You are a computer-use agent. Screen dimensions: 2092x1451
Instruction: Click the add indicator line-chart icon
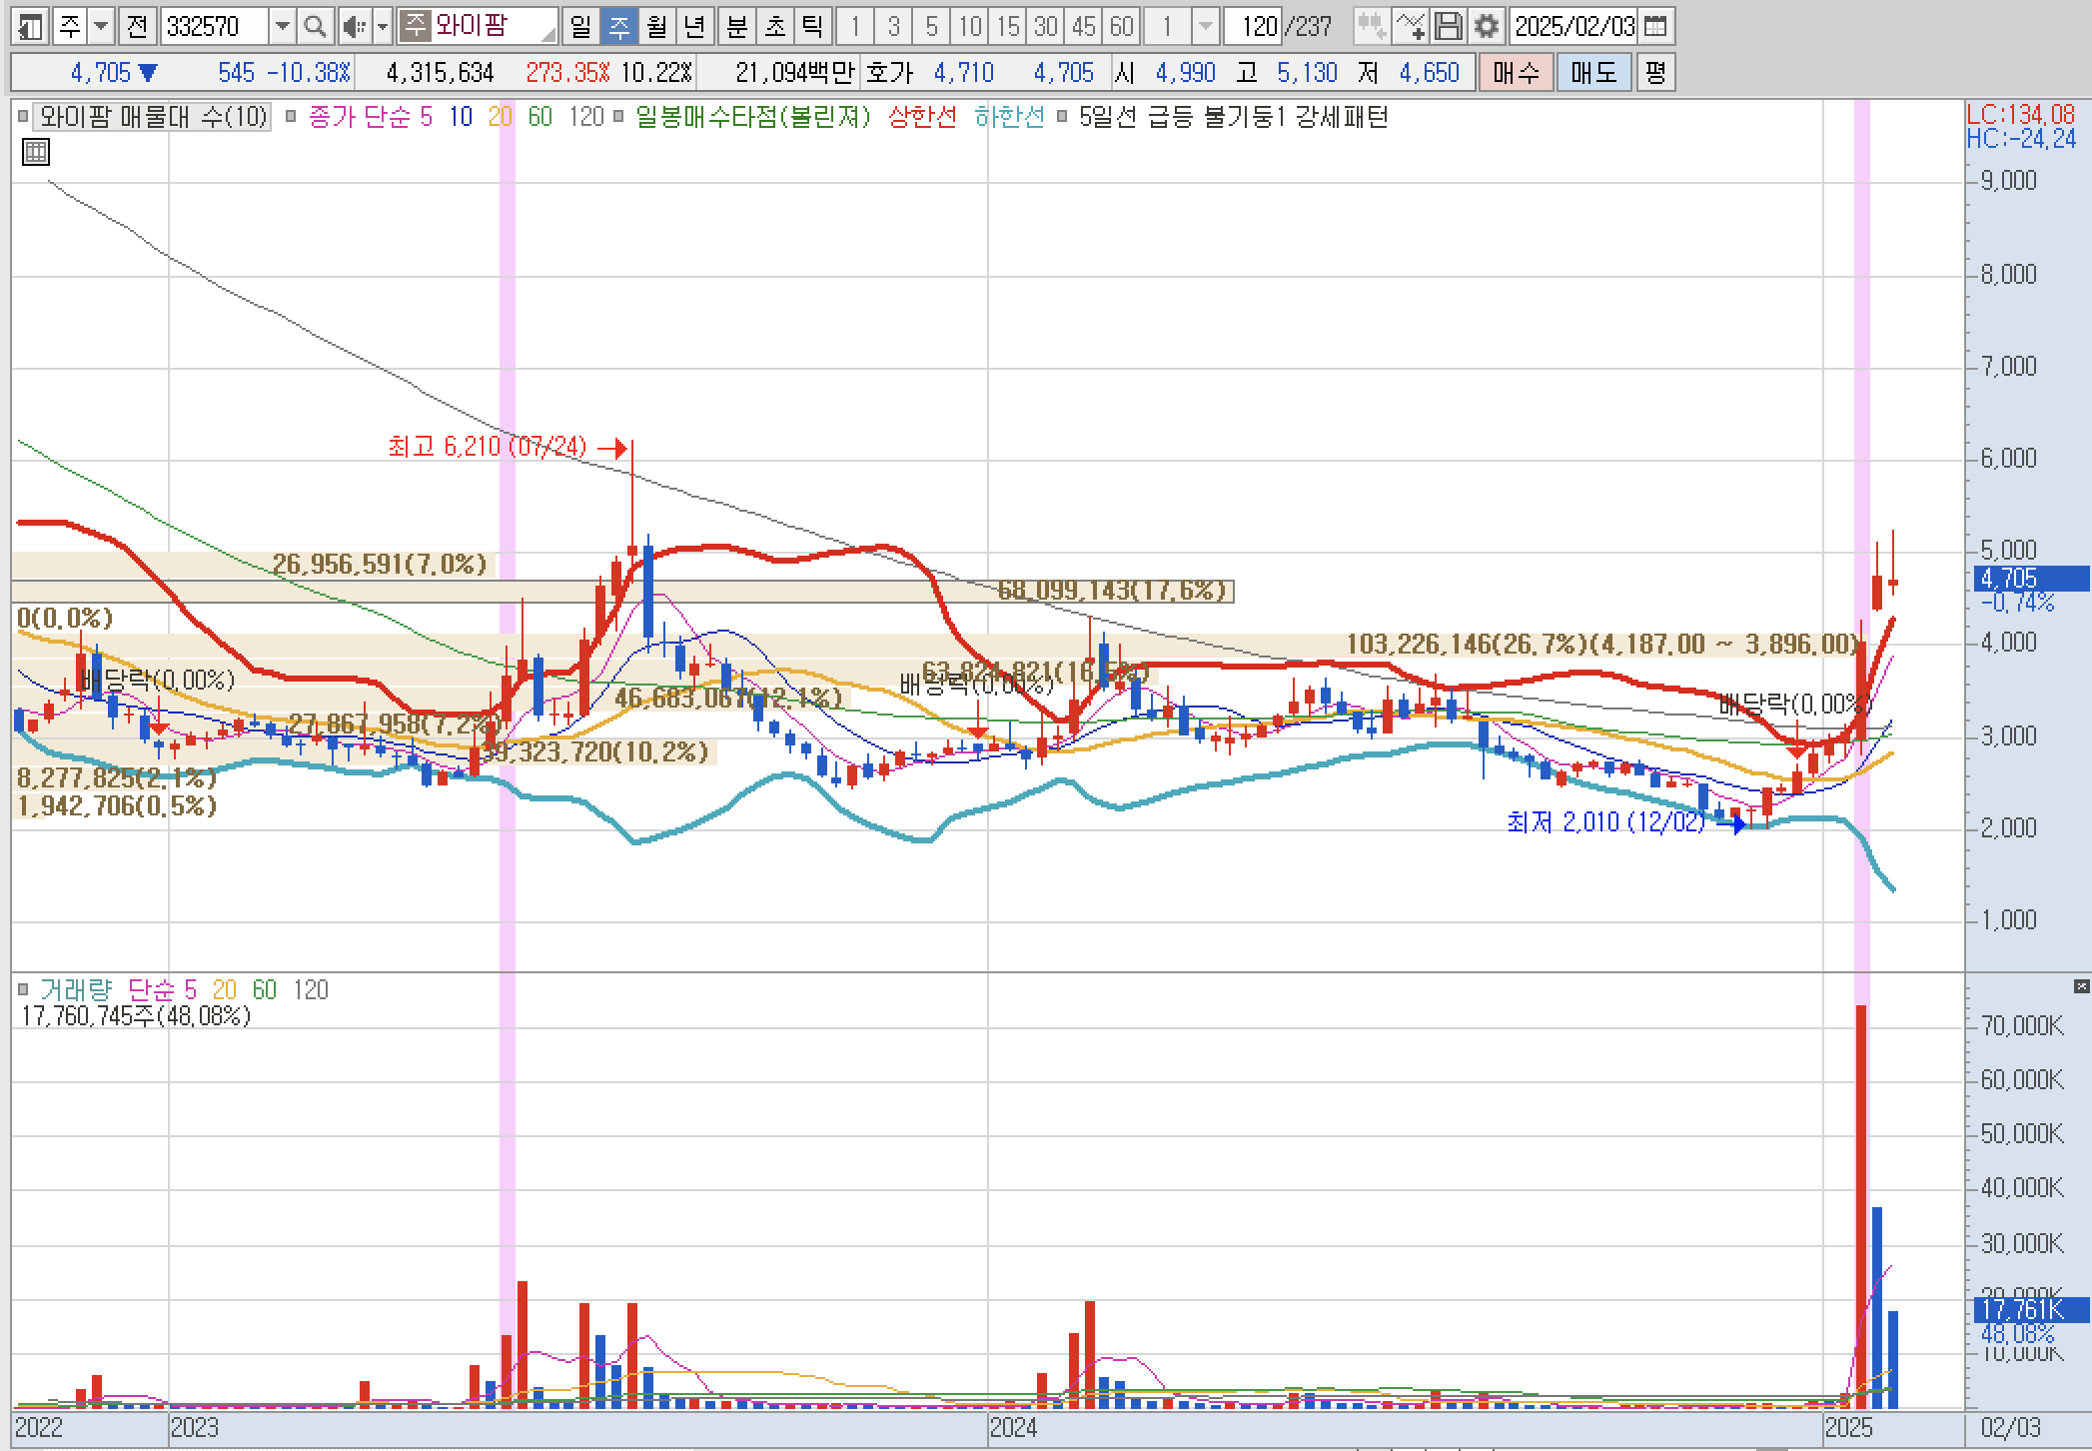[1410, 26]
